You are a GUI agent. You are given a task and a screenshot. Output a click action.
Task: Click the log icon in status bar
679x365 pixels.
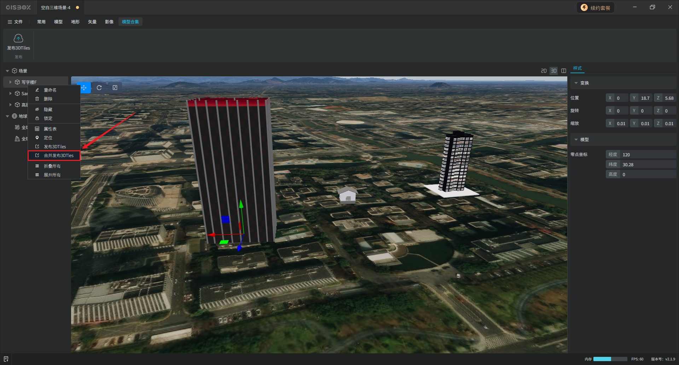point(6,359)
